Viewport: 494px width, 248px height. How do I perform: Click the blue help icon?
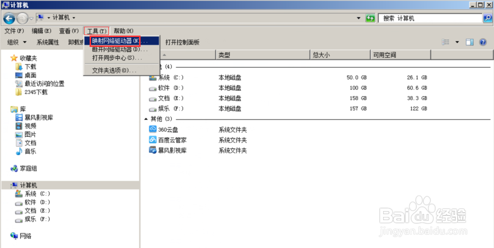tap(483, 42)
